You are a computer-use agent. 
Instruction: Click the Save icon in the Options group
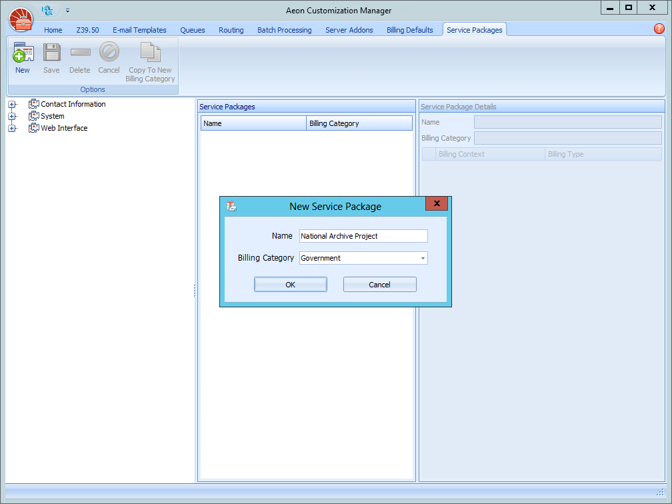click(51, 52)
